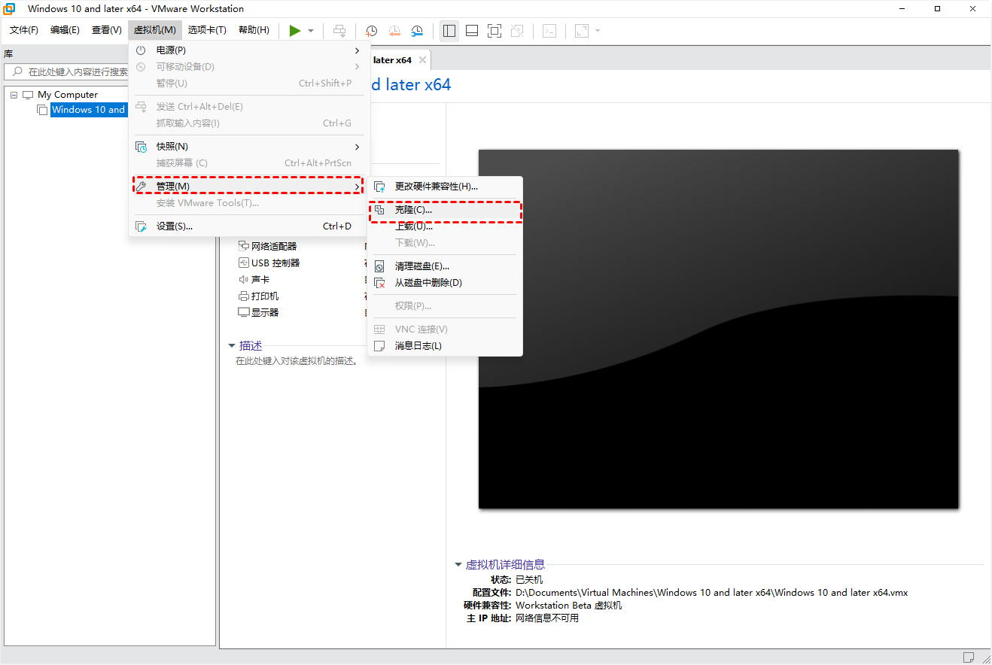Screen dimensions: 992x665
Task: Select 克隆(C)... in the manage submenu
Action: pyautogui.click(x=414, y=210)
